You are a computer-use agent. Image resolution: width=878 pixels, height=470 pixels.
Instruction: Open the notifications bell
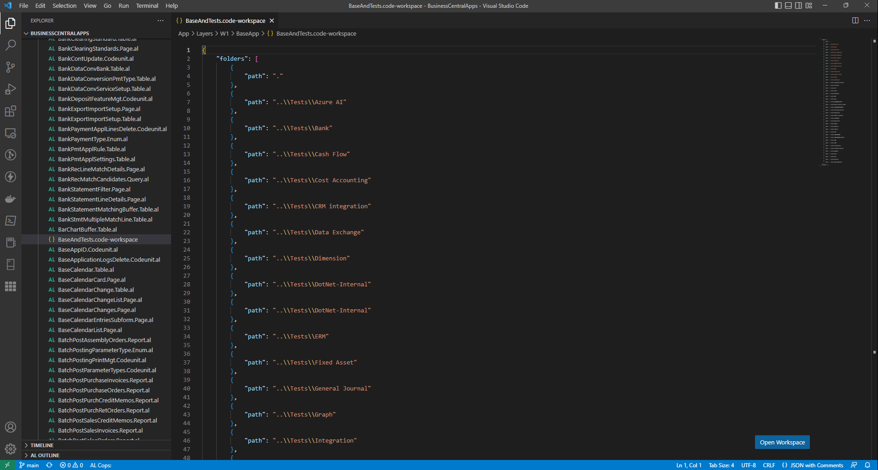(x=867, y=465)
